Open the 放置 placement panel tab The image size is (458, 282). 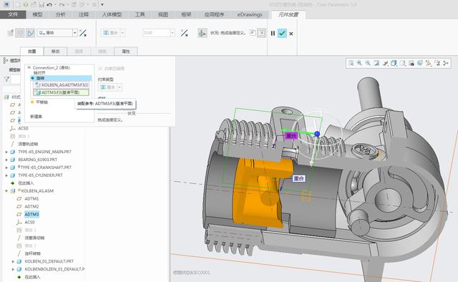[x=31, y=52]
